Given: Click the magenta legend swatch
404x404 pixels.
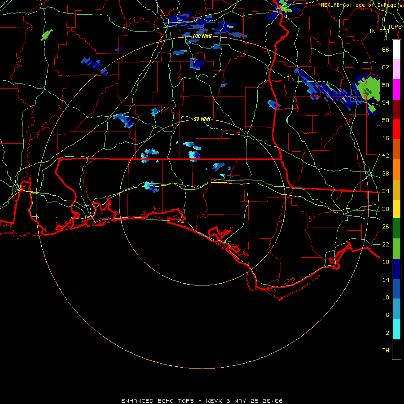Looking at the screenshot, I should coord(396,89).
